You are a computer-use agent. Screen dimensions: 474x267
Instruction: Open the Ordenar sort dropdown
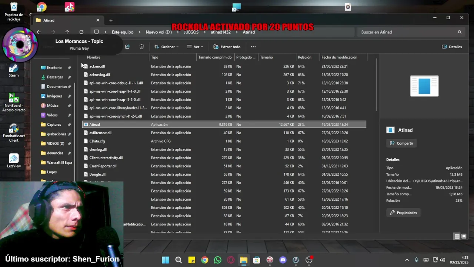(x=166, y=47)
